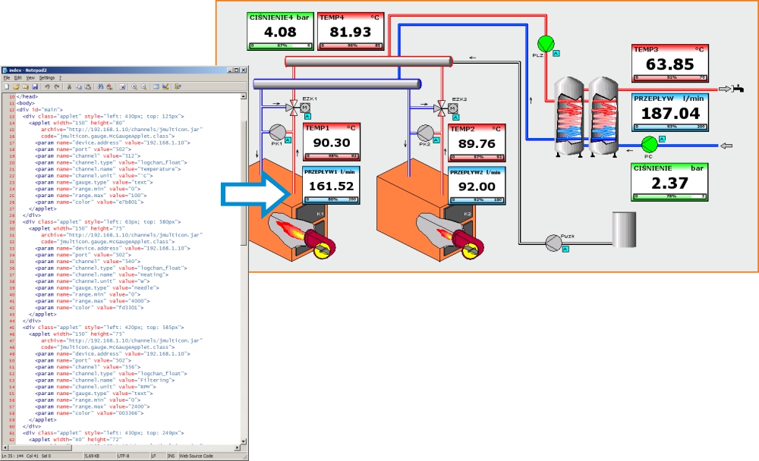Undo the last edit

click(47, 86)
